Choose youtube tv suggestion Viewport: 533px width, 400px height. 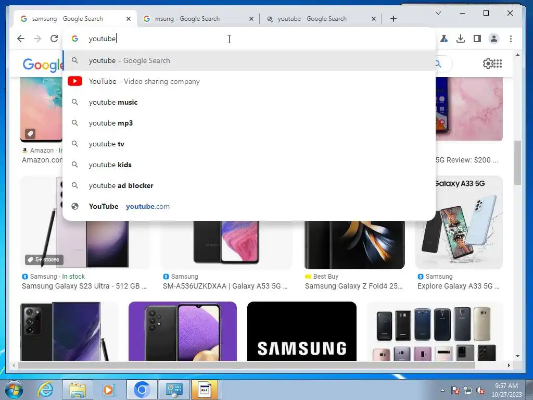pos(249,144)
